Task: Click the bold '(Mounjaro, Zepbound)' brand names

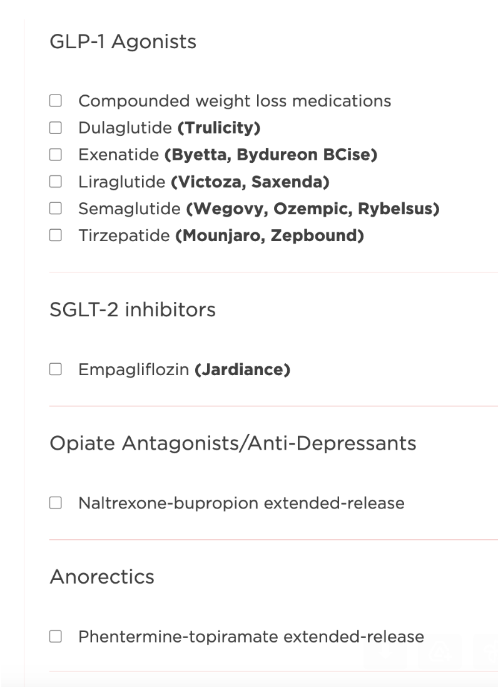Action: [270, 236]
